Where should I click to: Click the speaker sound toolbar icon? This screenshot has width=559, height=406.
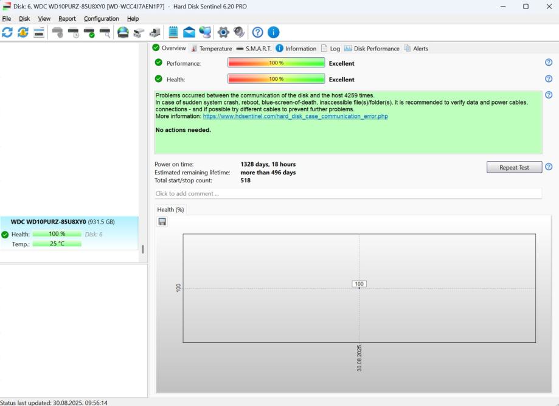(x=239, y=32)
